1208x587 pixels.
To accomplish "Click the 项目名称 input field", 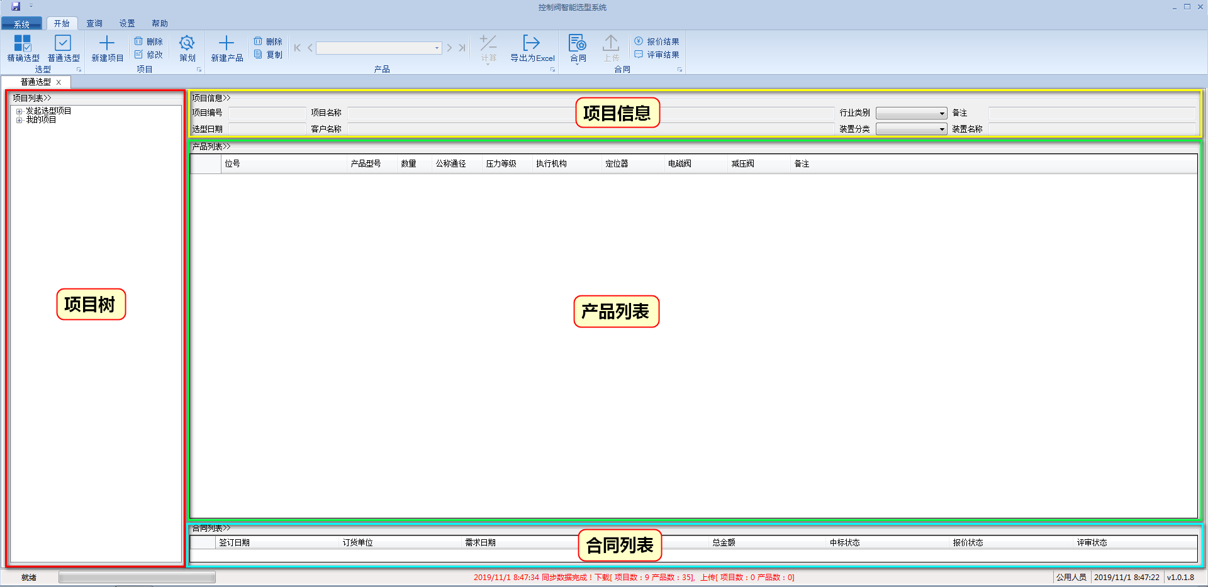I will coord(459,113).
